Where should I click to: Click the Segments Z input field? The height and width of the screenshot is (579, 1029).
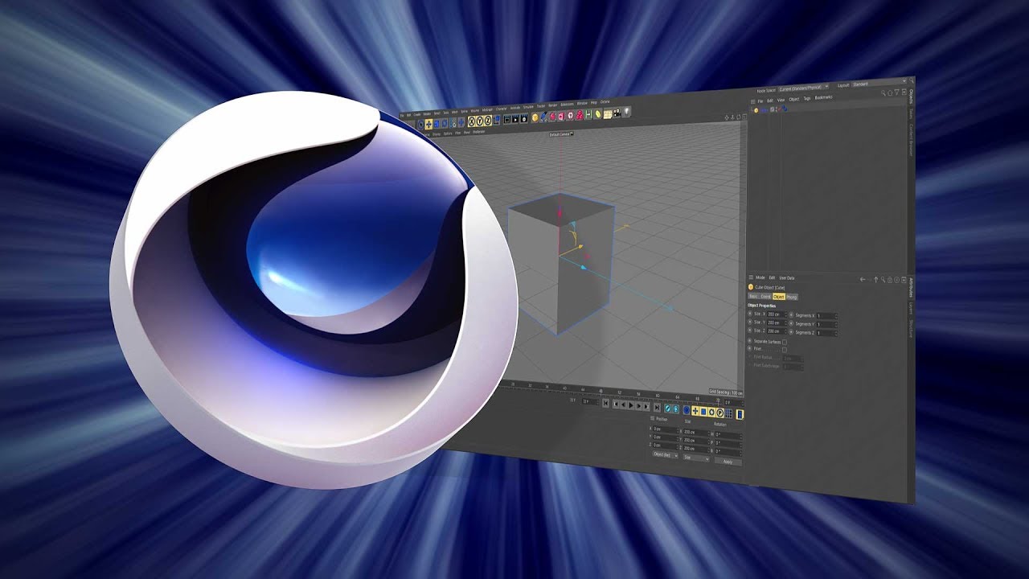pos(827,333)
